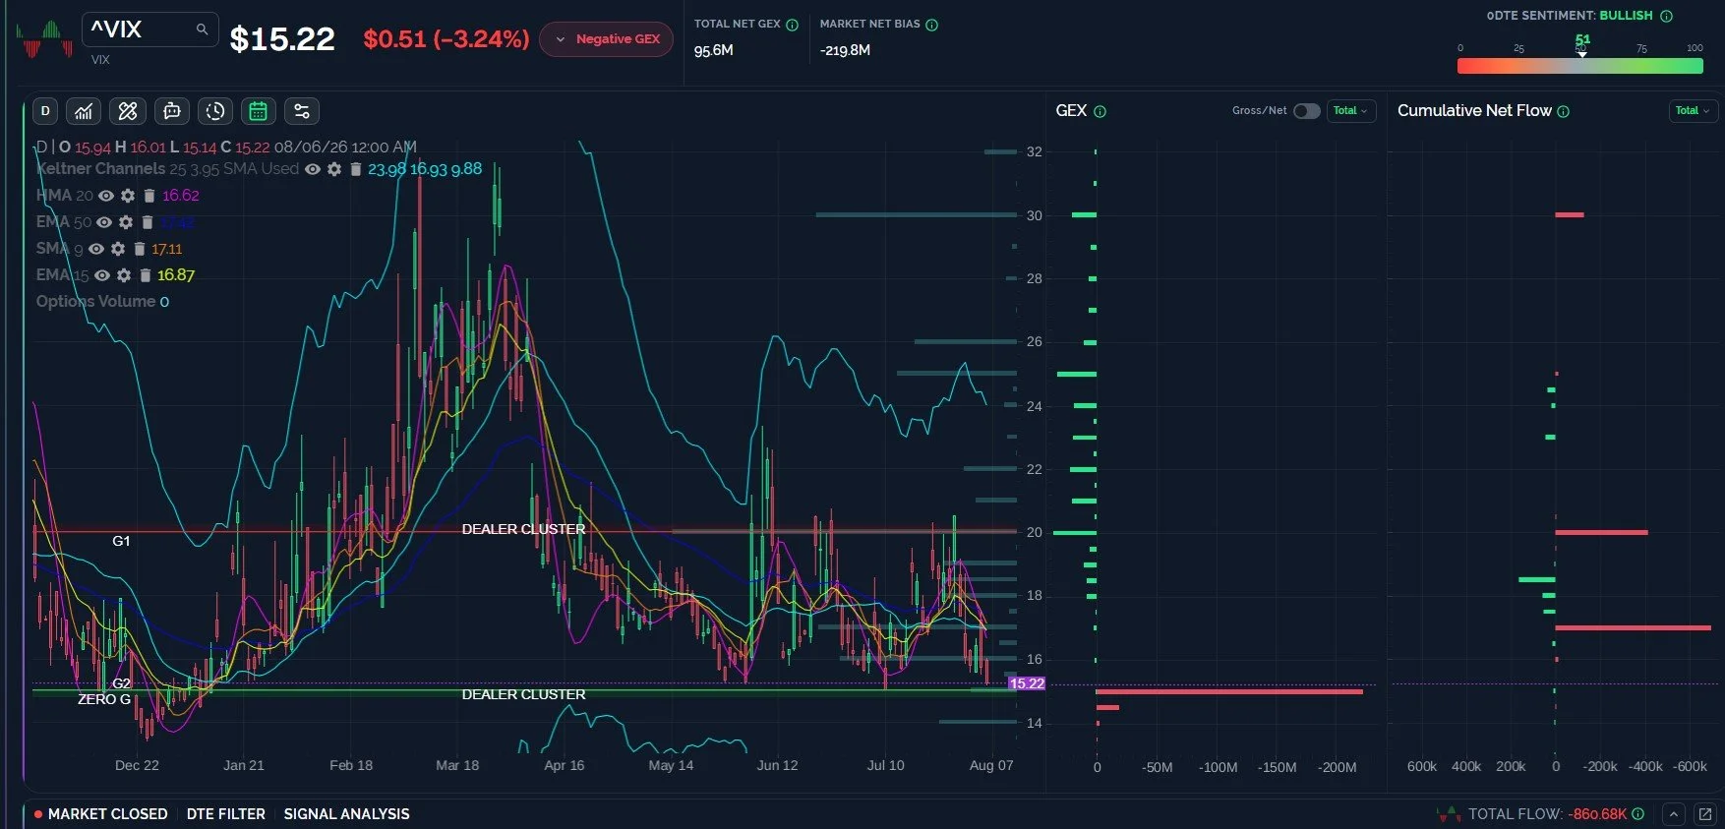Viewport: 1725px width, 829px height.
Task: Toggle visibility of Keltner Channels indicator
Action: point(313,169)
